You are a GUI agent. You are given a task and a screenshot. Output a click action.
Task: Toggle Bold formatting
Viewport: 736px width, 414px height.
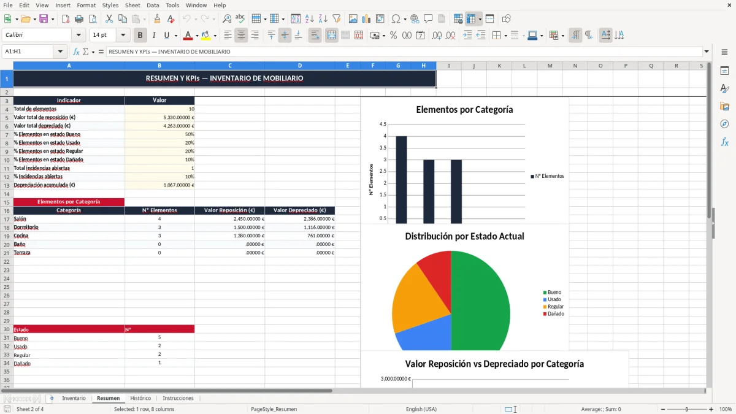pyautogui.click(x=140, y=36)
